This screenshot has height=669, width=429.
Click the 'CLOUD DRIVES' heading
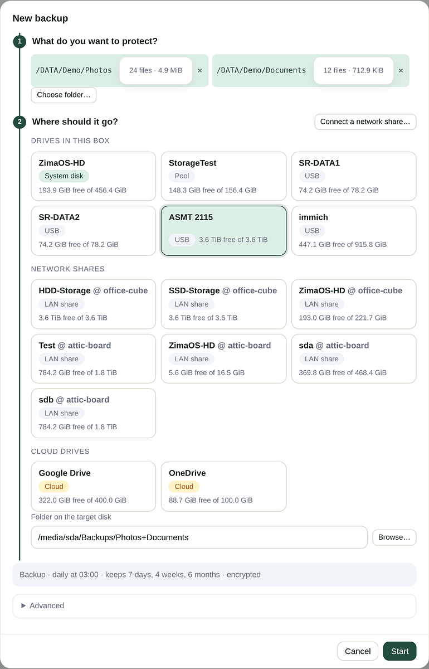click(60, 451)
